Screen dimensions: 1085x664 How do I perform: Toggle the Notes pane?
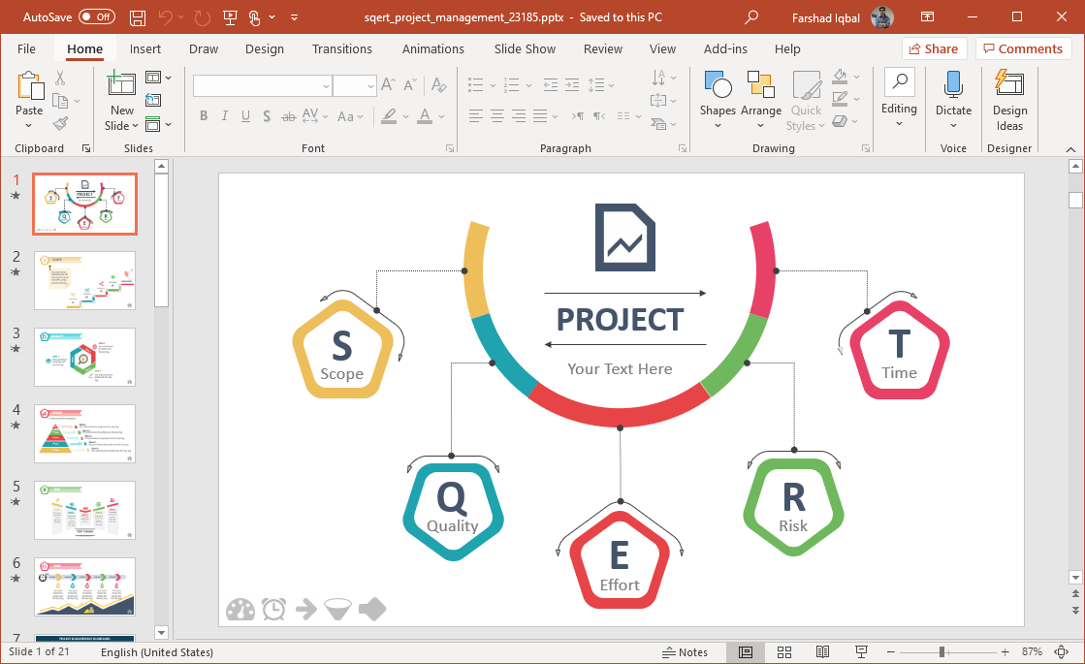tap(685, 652)
